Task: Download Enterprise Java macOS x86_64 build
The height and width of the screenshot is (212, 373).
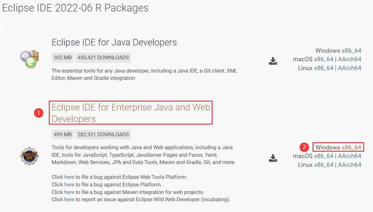Action: point(324,156)
